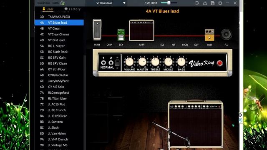267x150 pixels.
Task: Select preset 5B RG Slash Rock
Action: click(x=59, y=52)
